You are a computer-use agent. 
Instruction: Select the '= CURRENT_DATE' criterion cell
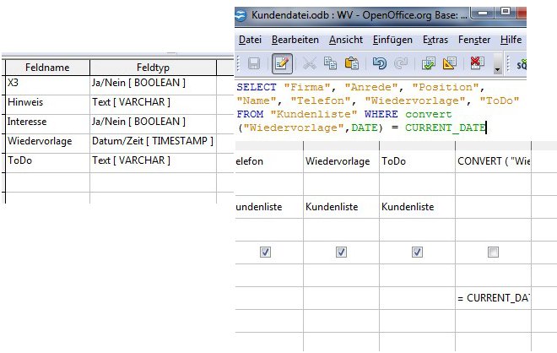click(493, 298)
